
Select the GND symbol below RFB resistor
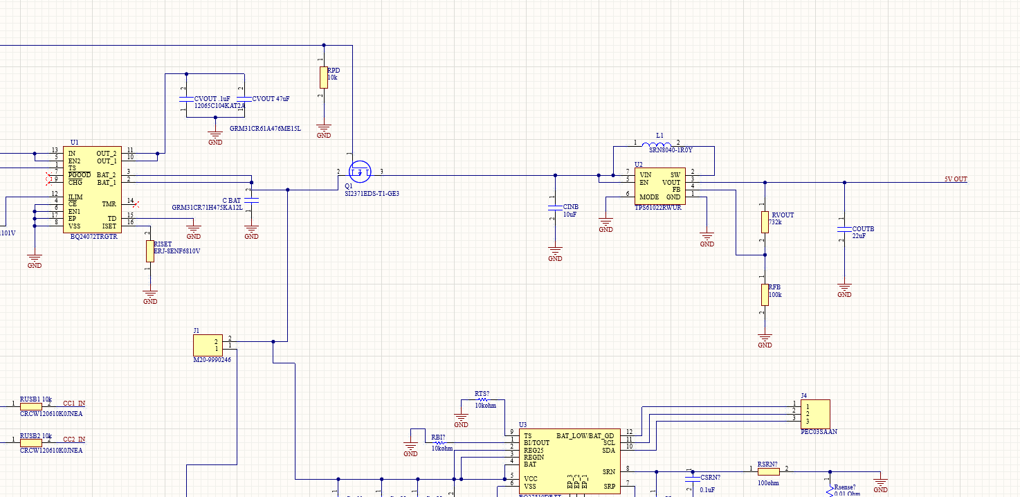tap(765, 340)
